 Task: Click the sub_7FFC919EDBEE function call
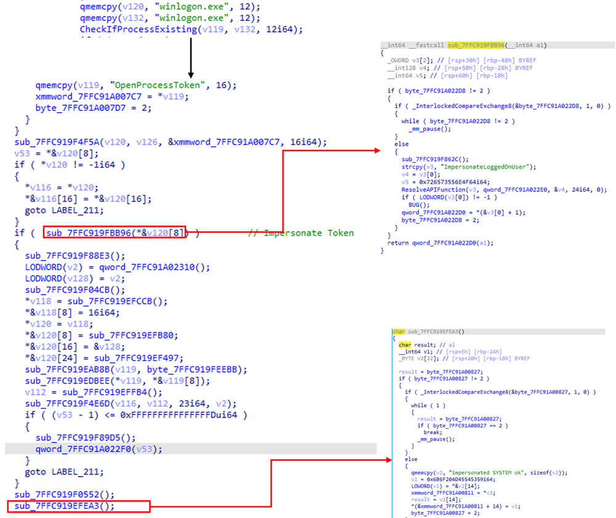tap(118, 381)
